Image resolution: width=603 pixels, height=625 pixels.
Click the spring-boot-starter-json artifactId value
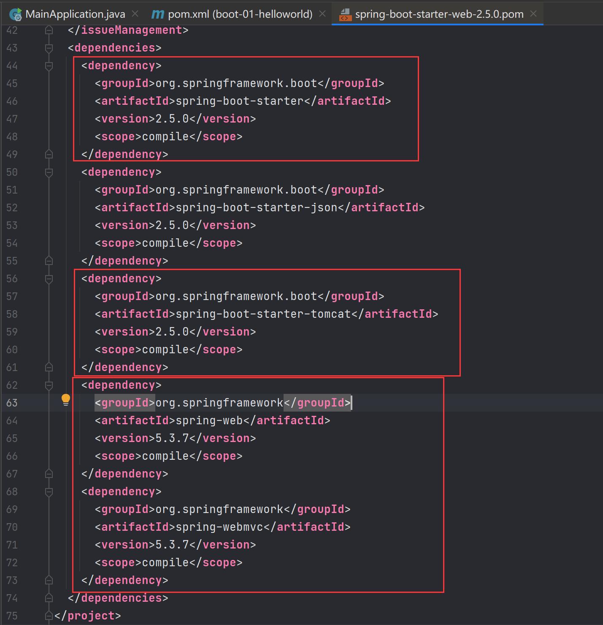[x=257, y=207]
